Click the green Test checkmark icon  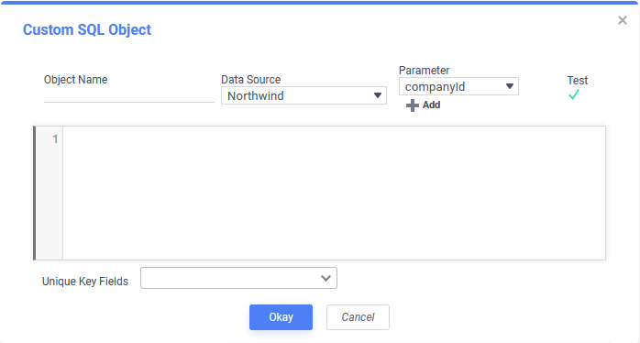click(x=573, y=94)
